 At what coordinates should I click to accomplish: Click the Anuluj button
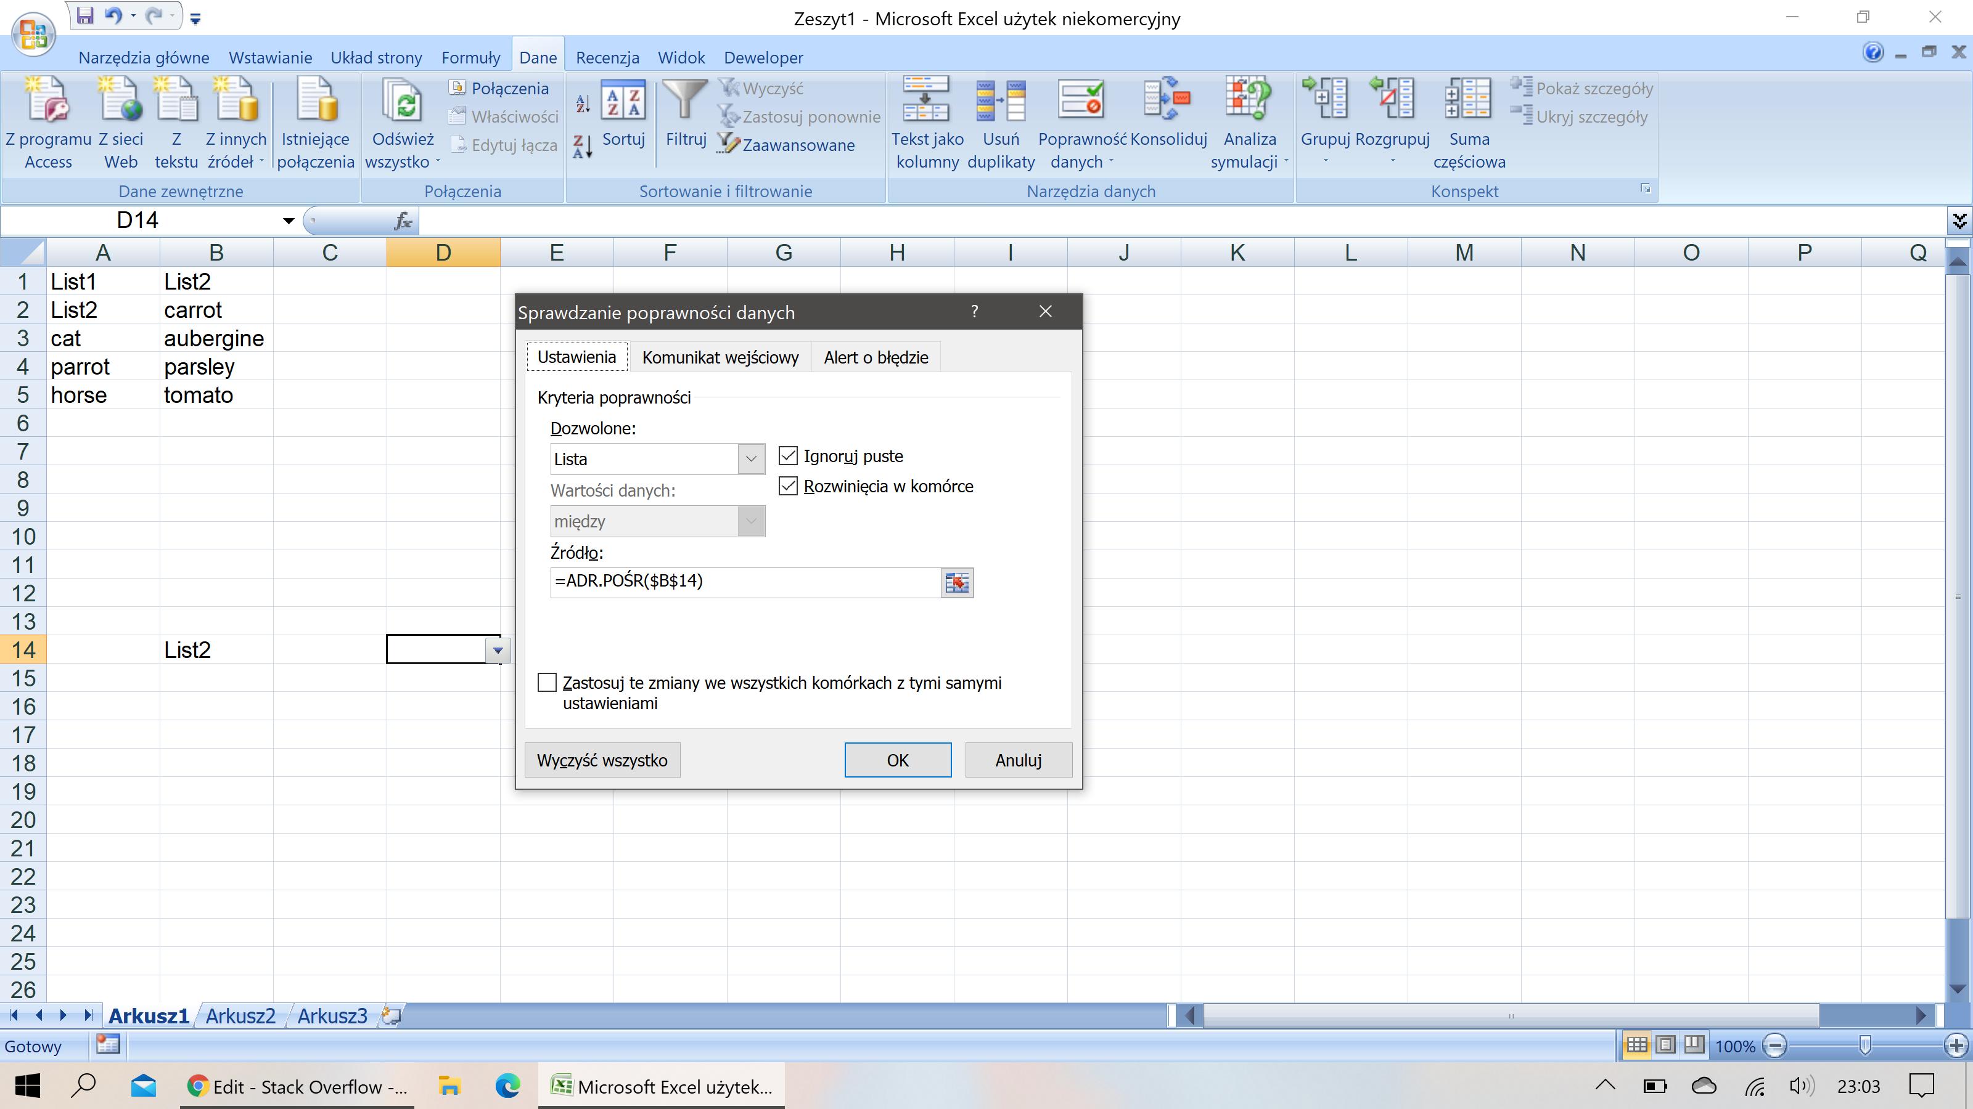pyautogui.click(x=1018, y=760)
